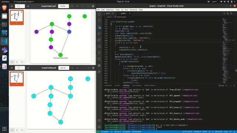The height and width of the screenshot is (133, 237).
Task: Open the hamburger menu in GraphViz001.pdf header
Action: point(77,6)
